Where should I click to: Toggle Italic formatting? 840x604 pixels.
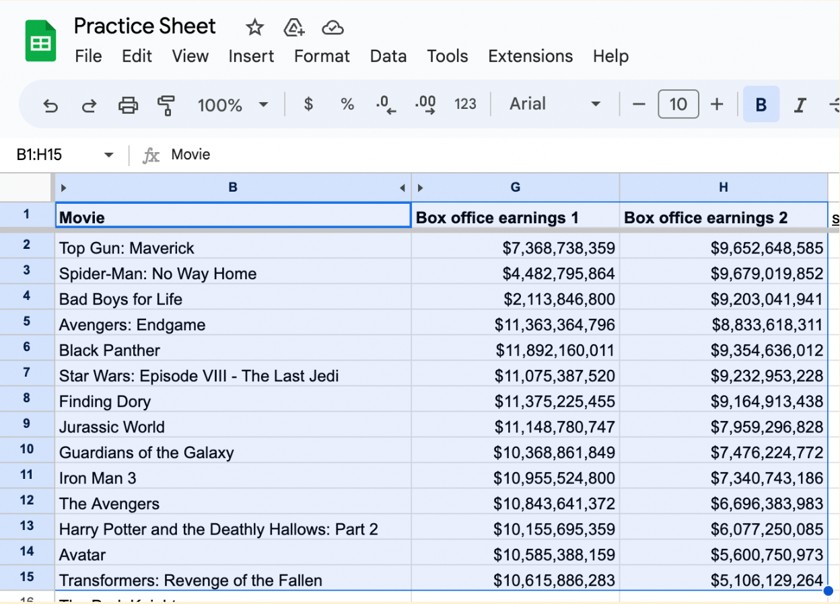pyautogui.click(x=800, y=104)
